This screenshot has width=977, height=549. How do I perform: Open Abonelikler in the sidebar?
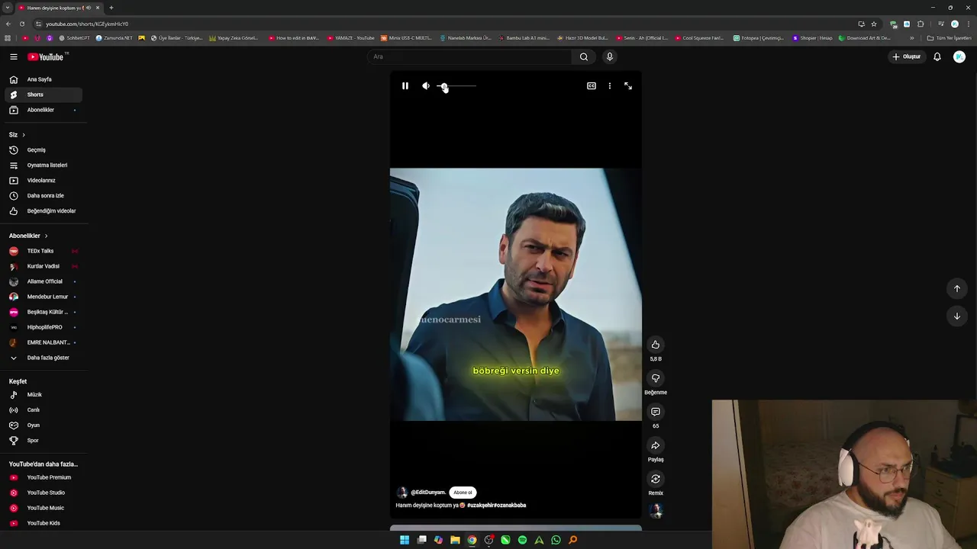click(43, 110)
